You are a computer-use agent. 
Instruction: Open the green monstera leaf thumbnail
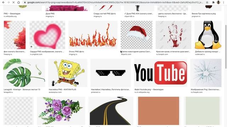tap(24, 73)
